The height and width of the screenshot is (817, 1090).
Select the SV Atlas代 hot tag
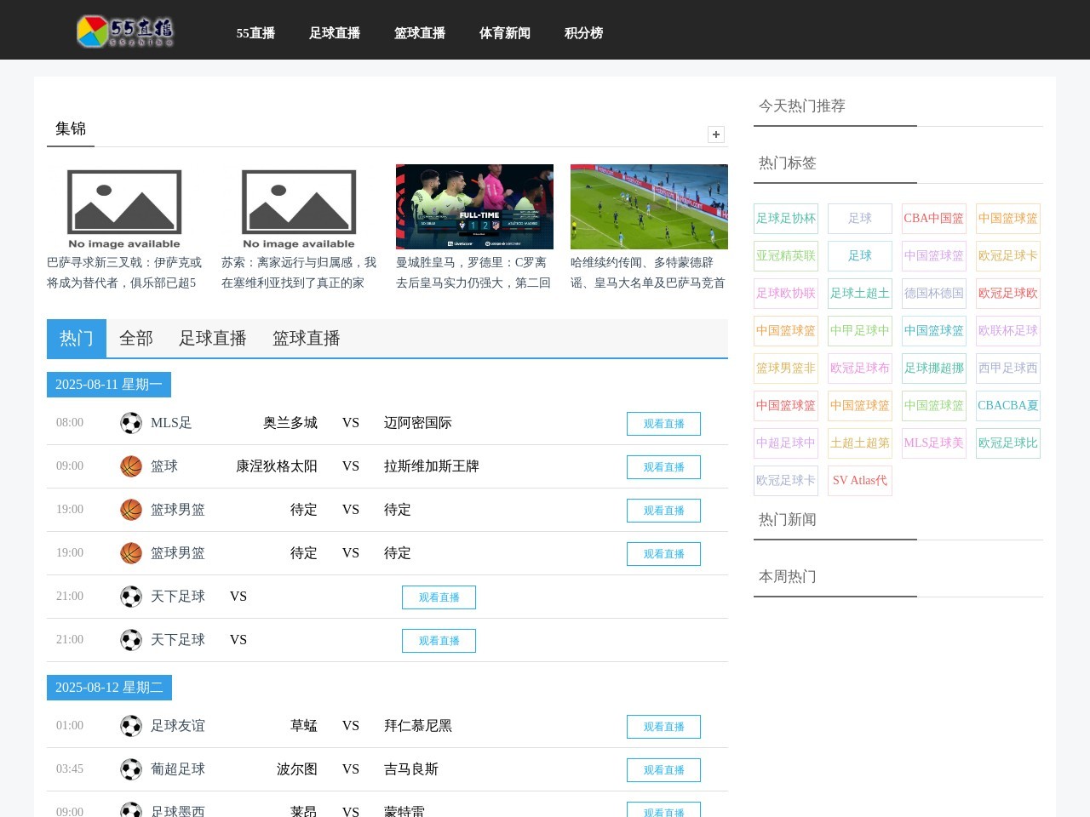[x=860, y=481]
